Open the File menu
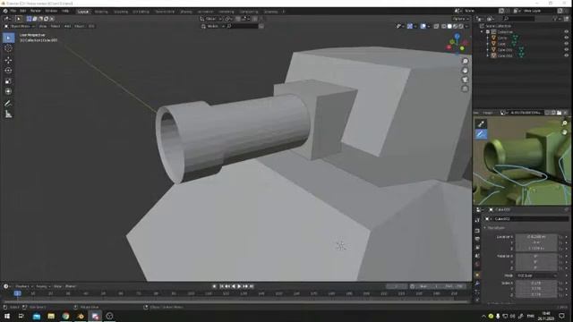573x322 pixels. (x=13, y=11)
